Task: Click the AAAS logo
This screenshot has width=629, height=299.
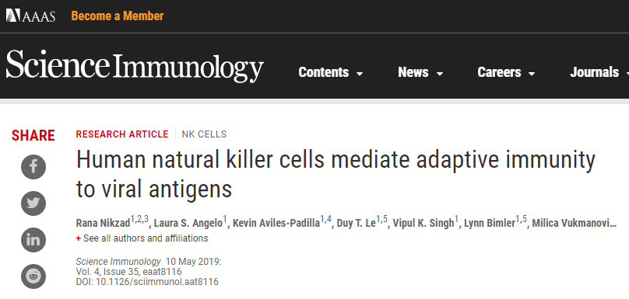Action: 30,16
